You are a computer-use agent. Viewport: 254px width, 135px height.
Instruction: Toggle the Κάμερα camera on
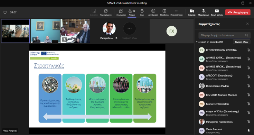click(x=192, y=12)
